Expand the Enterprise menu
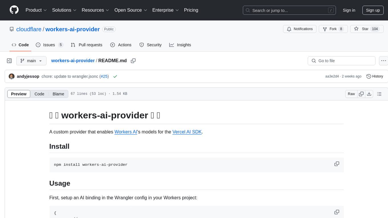This screenshot has height=218, width=388. click(165, 10)
